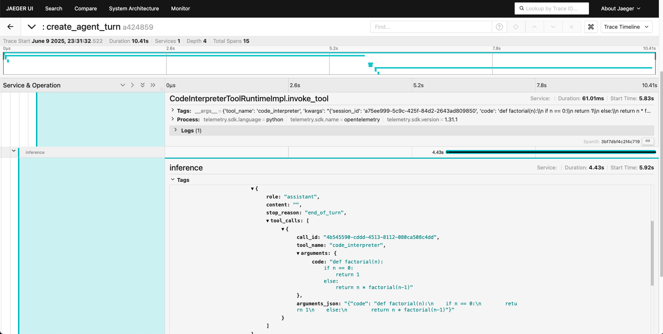Click the focus matches locate icon
The image size is (663, 334).
pyautogui.click(x=516, y=27)
